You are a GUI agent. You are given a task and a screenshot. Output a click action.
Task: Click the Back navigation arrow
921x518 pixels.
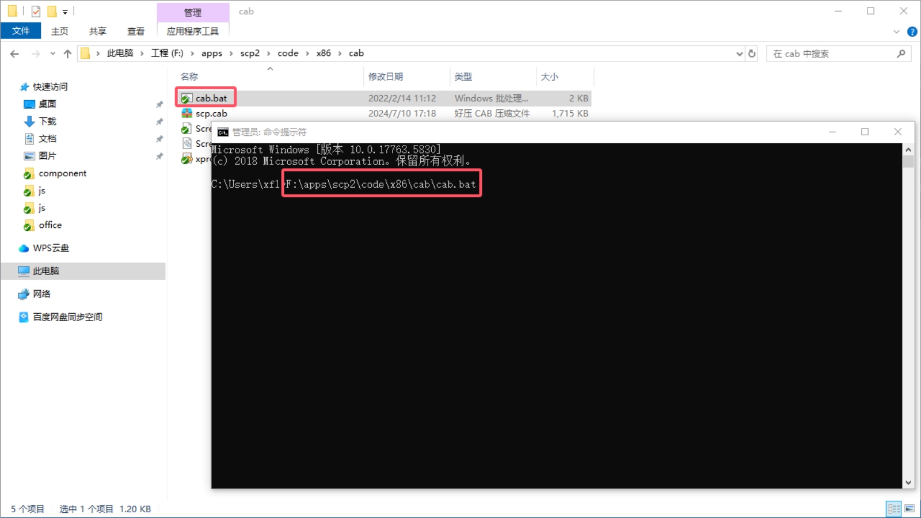14,54
